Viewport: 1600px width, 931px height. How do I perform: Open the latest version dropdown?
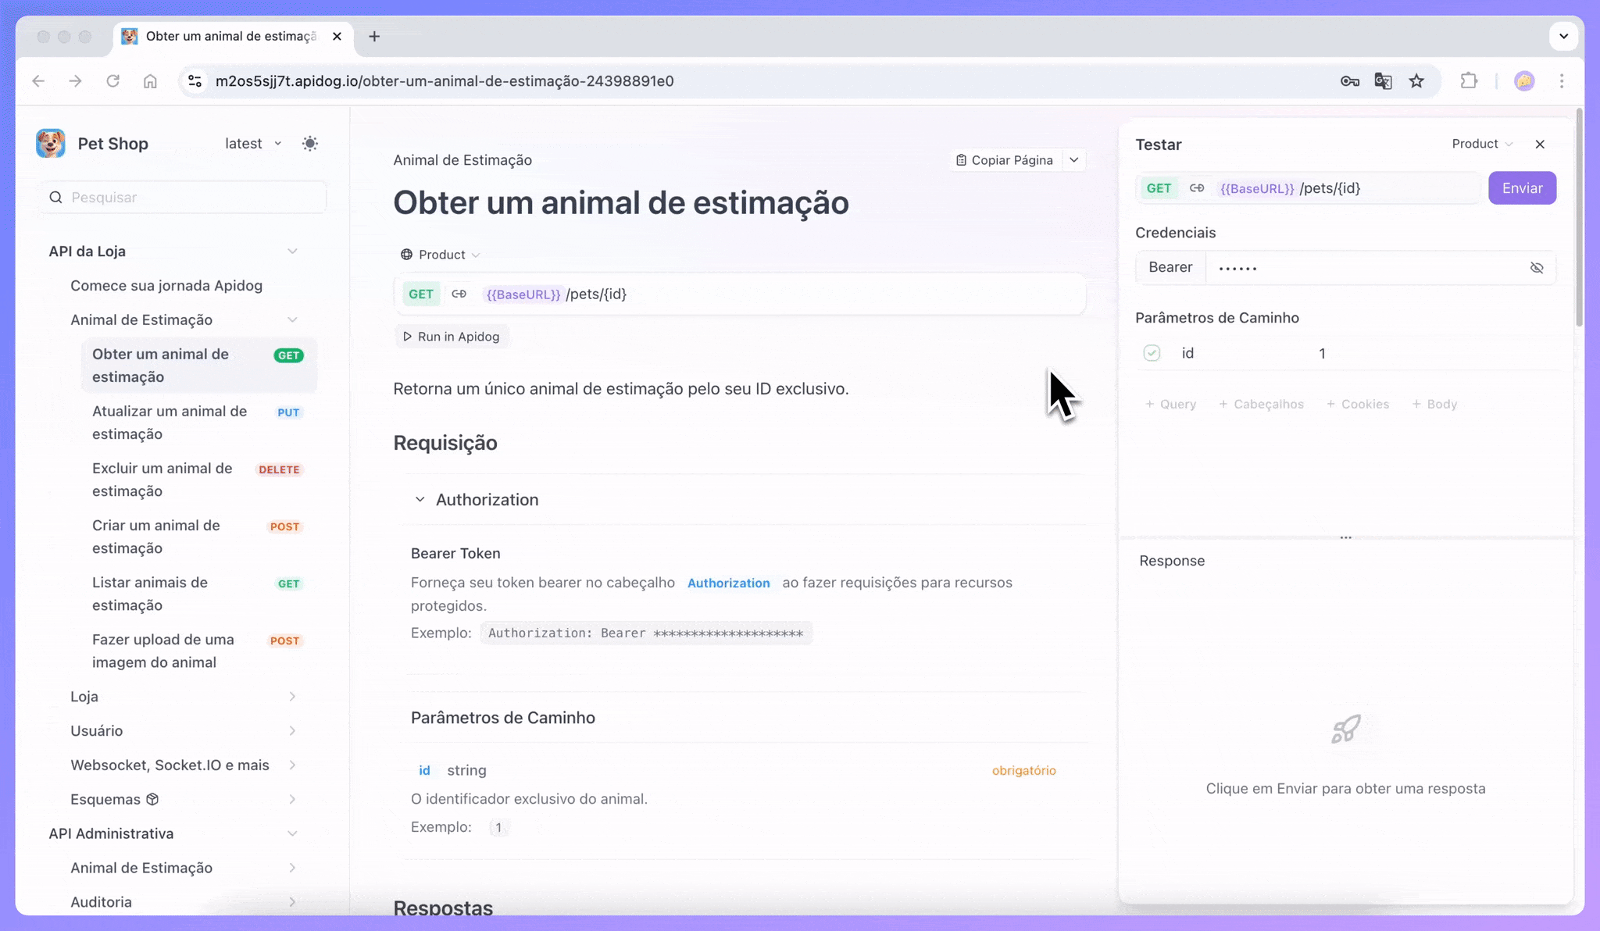click(253, 144)
